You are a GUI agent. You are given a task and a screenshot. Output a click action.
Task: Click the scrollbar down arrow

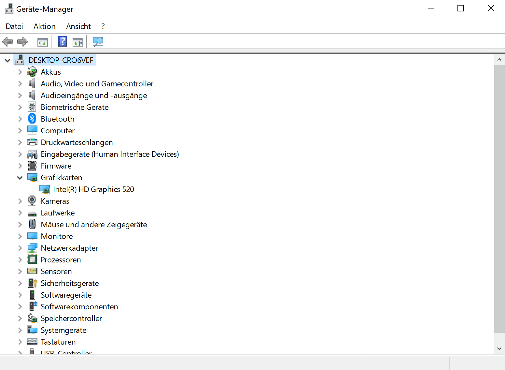pos(499,348)
